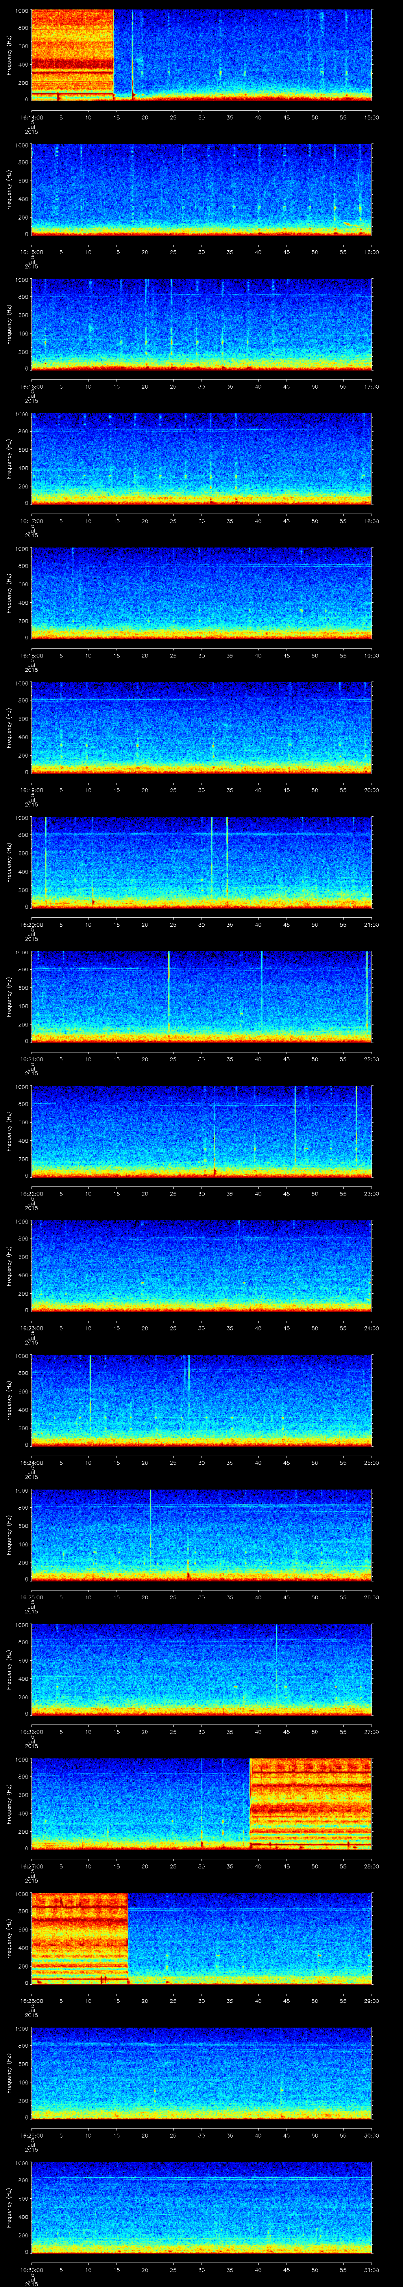Click the 16:20:00 start time label

pyautogui.click(x=31, y=924)
